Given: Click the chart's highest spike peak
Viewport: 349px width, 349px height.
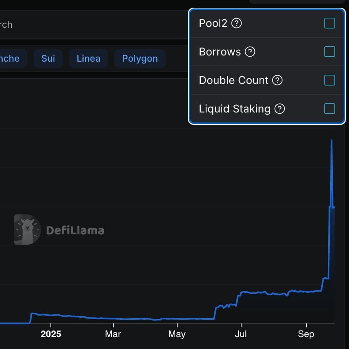Looking at the screenshot, I should pyautogui.click(x=331, y=141).
